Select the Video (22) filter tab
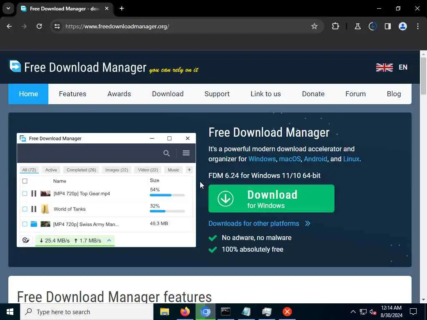Image resolution: width=427 pixels, height=320 pixels. click(x=148, y=170)
